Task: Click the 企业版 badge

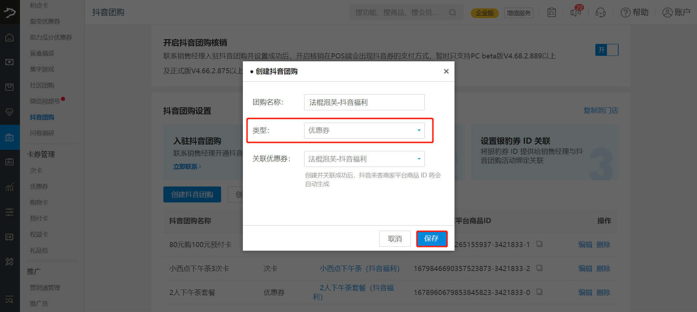Action: click(485, 13)
